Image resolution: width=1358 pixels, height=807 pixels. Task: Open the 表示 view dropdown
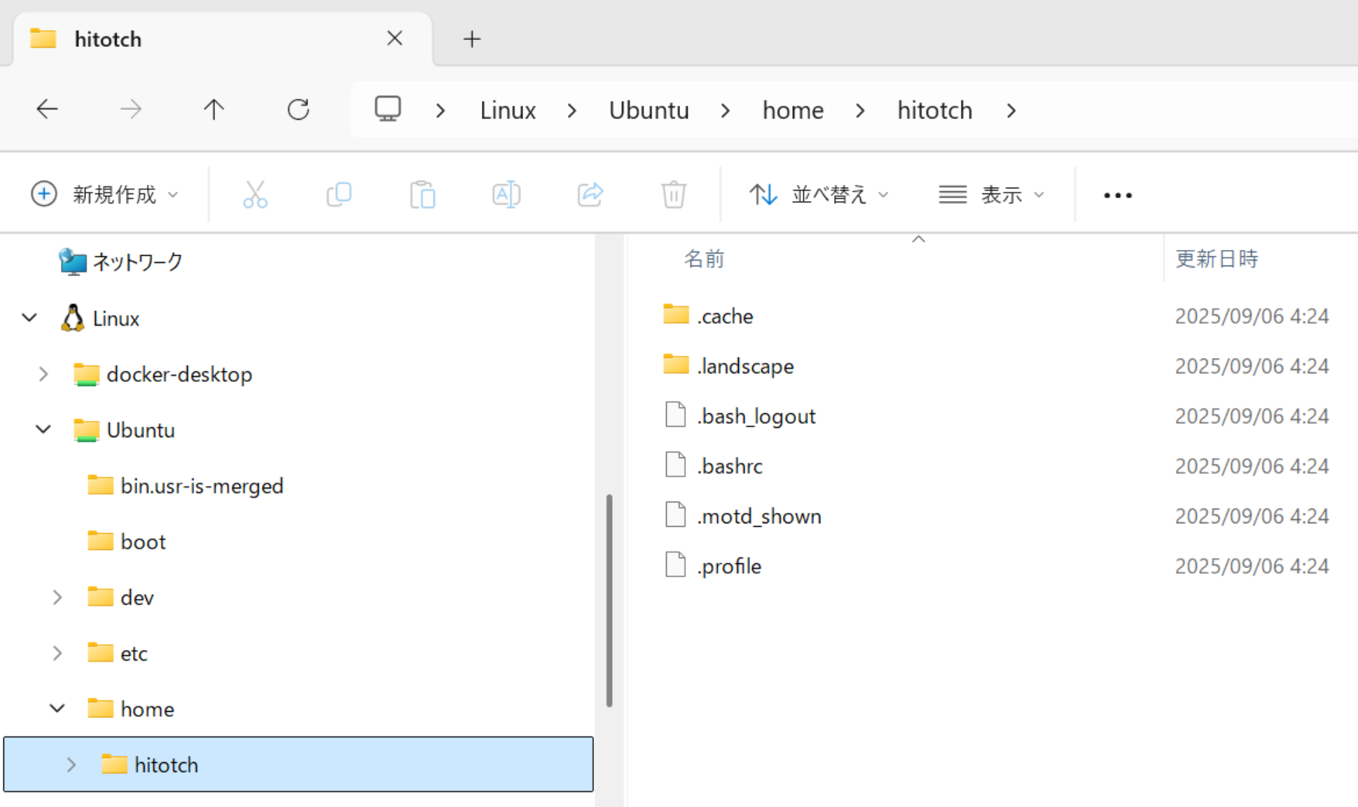991,194
